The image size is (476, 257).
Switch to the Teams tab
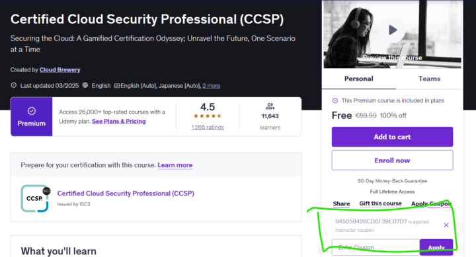[x=429, y=79]
